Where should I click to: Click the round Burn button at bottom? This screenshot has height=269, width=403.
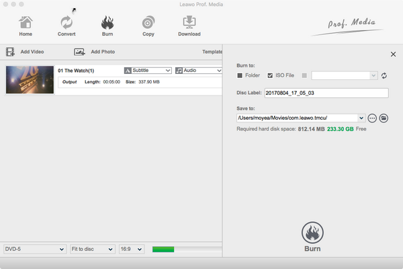(x=311, y=234)
